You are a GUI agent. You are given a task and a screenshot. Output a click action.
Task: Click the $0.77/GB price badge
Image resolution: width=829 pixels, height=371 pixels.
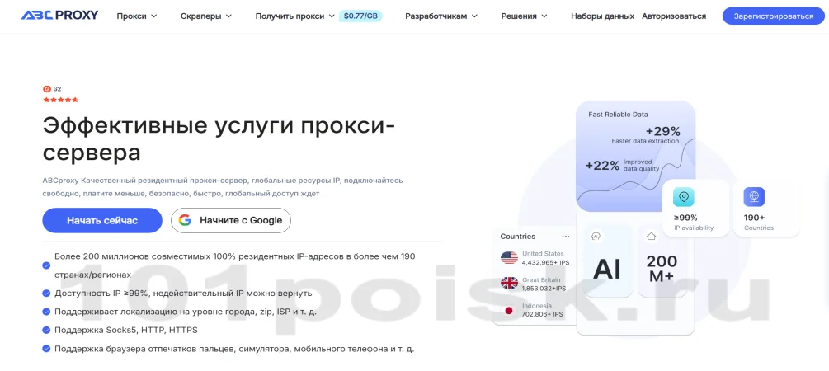click(360, 16)
